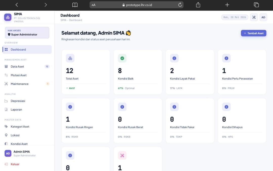Click the 0% HPS text
273x171 pixels.
coord(227,137)
